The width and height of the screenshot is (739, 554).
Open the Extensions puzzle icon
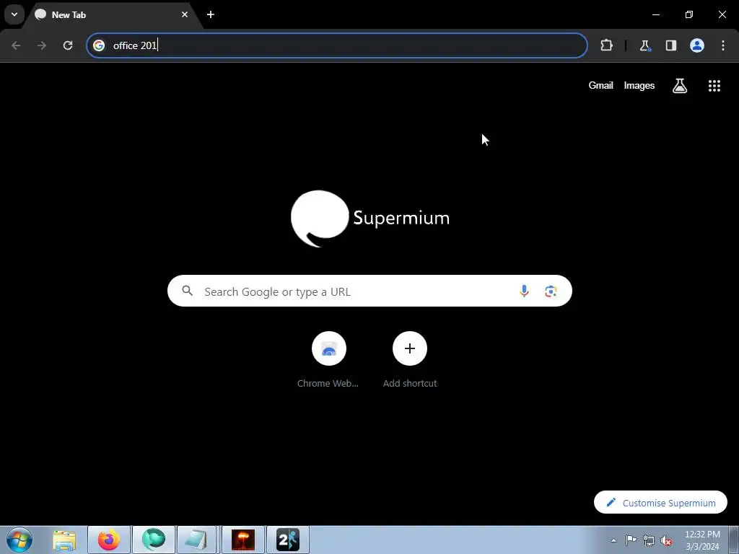point(606,45)
